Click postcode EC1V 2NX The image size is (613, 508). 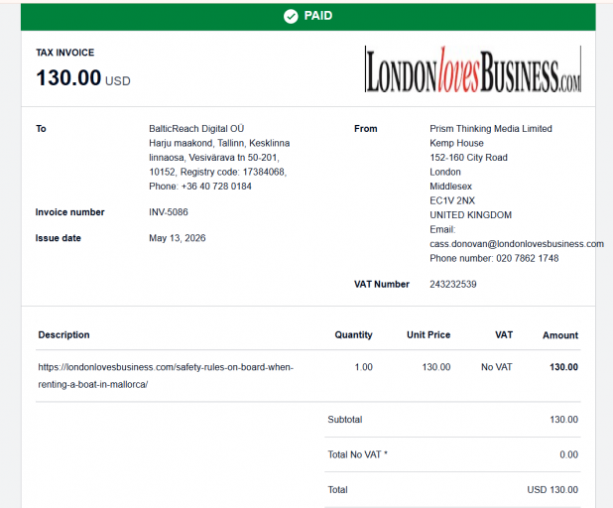coord(452,200)
